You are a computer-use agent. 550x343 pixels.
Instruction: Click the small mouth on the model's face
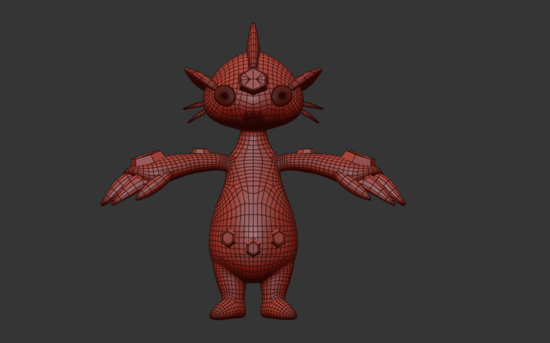[252, 117]
